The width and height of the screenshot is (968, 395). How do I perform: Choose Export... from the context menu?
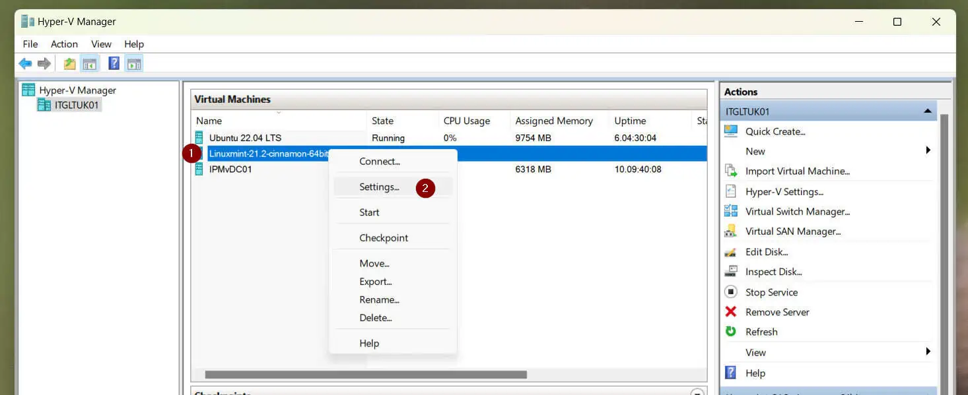(393, 282)
